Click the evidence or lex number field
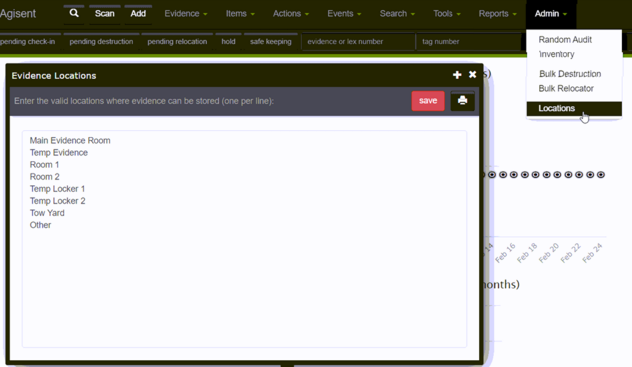Screen dimensions: 632x367 (358, 42)
